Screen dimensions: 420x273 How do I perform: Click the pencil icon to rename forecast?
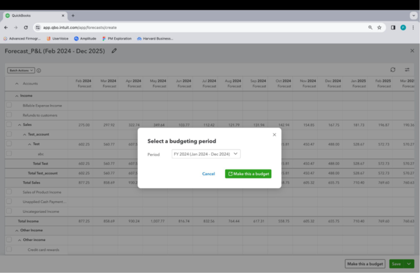click(x=114, y=51)
